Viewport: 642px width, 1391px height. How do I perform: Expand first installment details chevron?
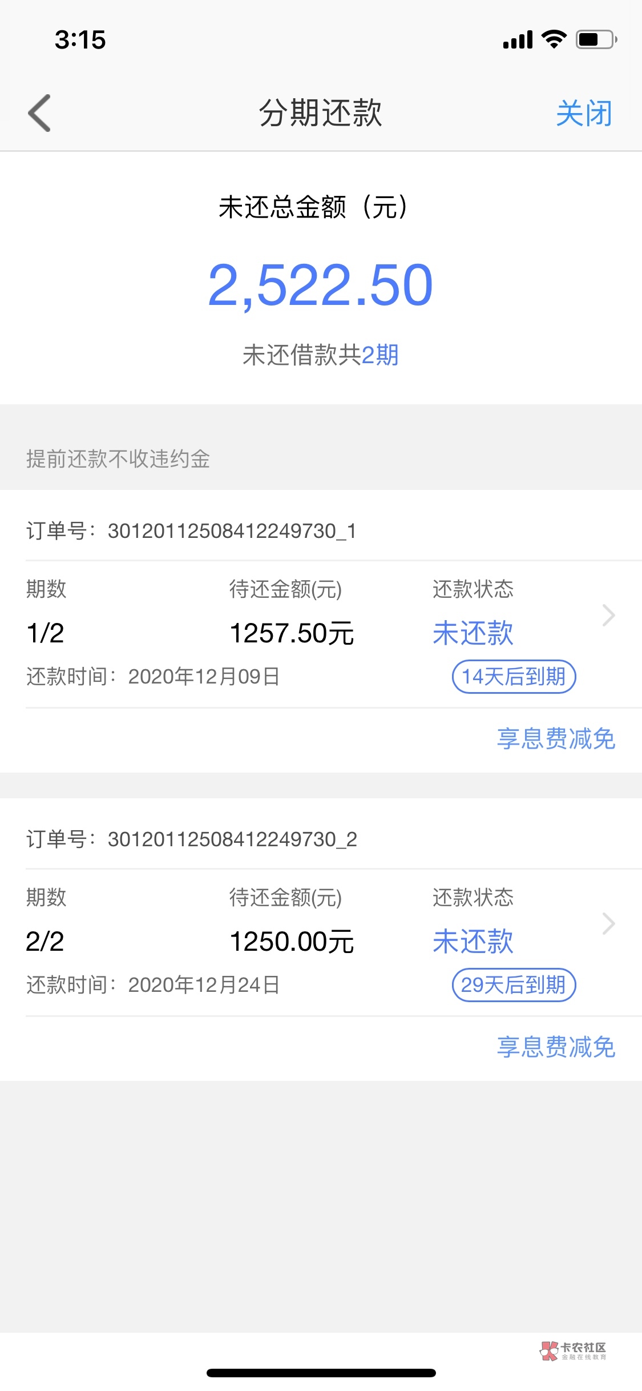coord(608,616)
